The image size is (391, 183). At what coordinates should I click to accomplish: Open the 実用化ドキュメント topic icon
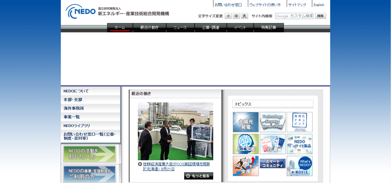tap(299, 122)
